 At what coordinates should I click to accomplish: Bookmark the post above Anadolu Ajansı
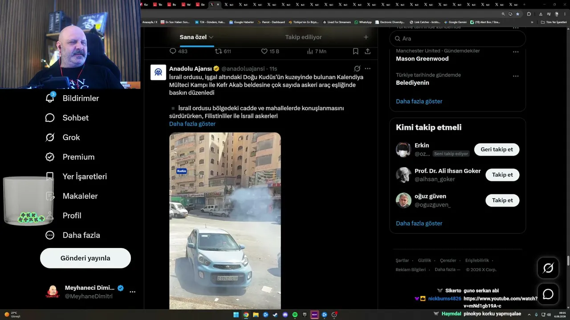click(355, 51)
